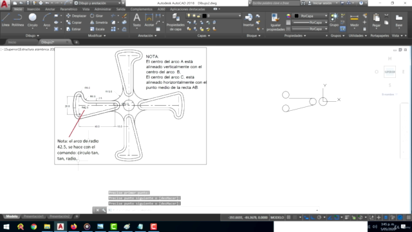The height and width of the screenshot is (232, 412).
Task: Select the Acotar dimension tool
Action: (x=149, y=20)
